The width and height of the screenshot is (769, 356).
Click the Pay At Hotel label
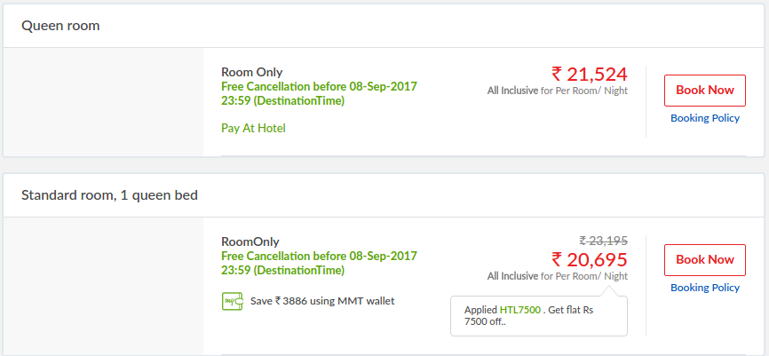point(254,129)
